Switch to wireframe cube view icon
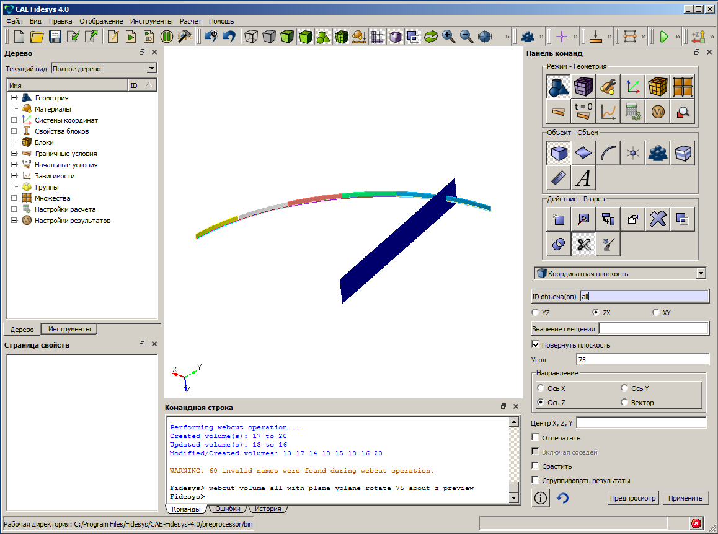718x534 pixels. (251, 37)
